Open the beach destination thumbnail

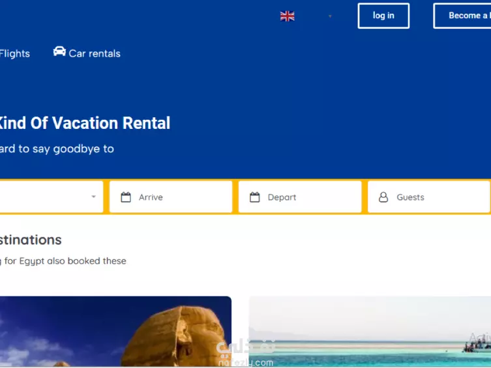(370, 332)
